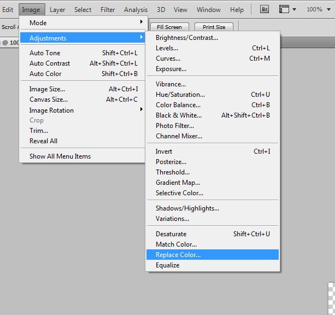This screenshot has width=335, height=315.
Task: Launch Adobe Bridge with the Br icon
Action: point(265,9)
